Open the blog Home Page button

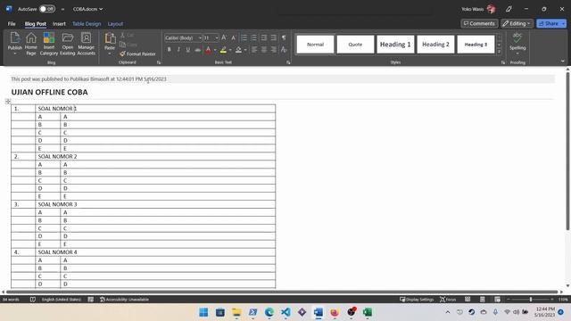pyautogui.click(x=31, y=43)
